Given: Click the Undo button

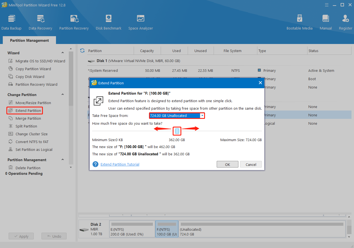Looking at the screenshot, I should (x=54, y=236).
